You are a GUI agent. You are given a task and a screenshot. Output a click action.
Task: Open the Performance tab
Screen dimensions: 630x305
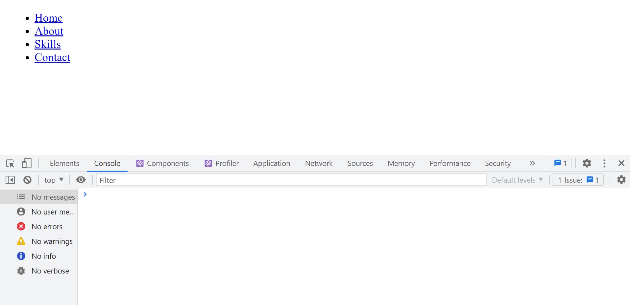[450, 163]
